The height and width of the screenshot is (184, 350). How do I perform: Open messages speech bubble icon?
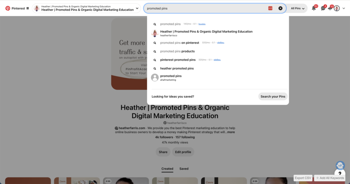(323, 9)
